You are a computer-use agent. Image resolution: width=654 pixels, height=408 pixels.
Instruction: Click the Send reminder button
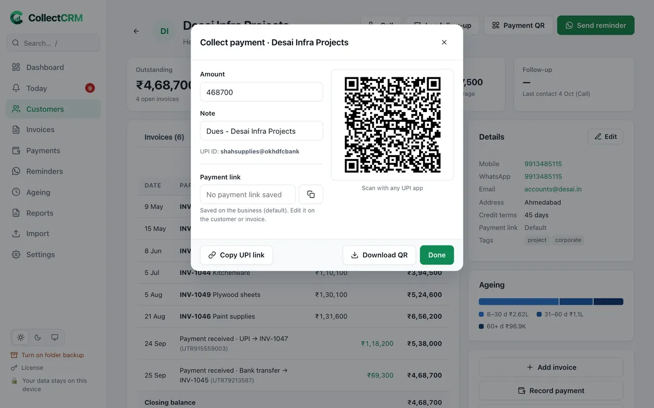(x=596, y=26)
